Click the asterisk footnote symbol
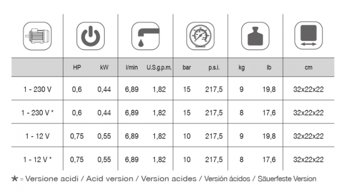Viewport: 346px width, 193px height. pyautogui.click(x=15, y=178)
